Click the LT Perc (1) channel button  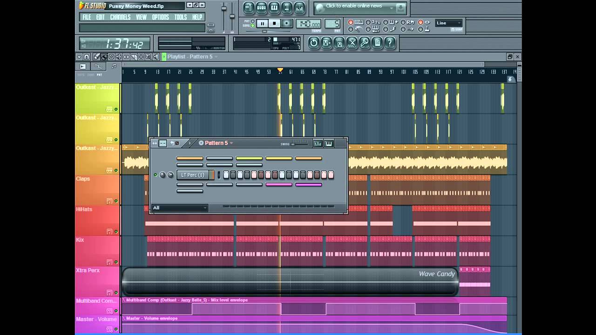[x=193, y=175]
